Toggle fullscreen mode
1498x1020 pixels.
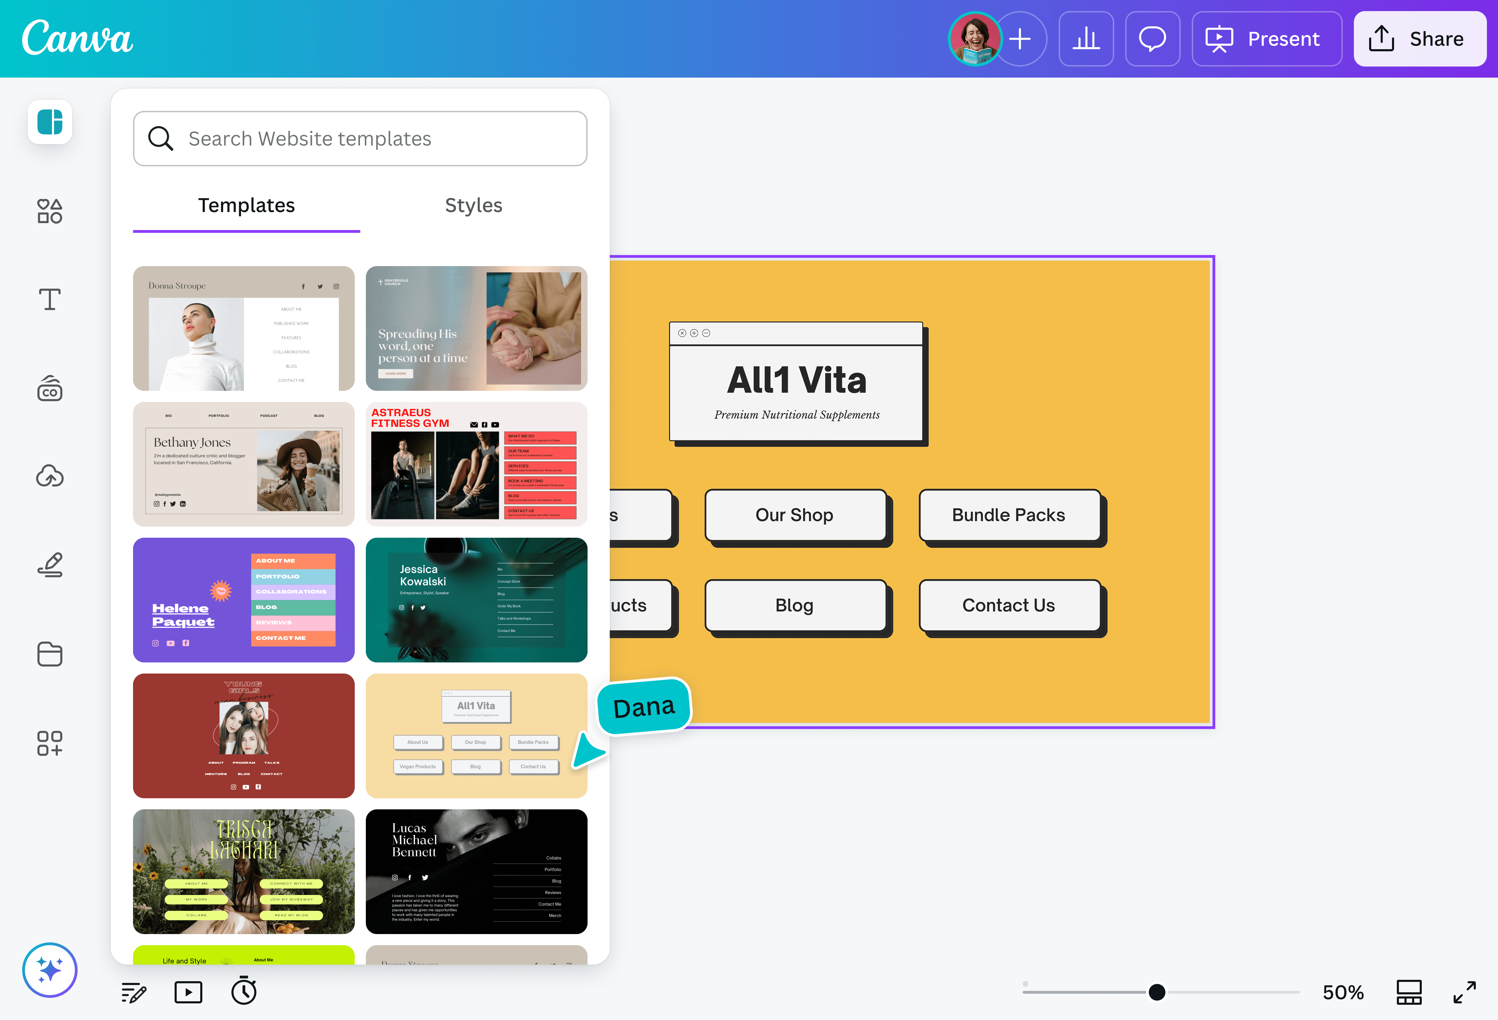tap(1465, 992)
